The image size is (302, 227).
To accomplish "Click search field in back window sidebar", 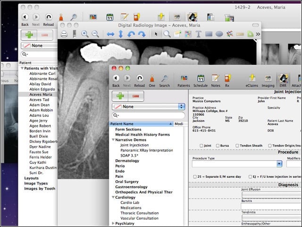I will [39, 54].
